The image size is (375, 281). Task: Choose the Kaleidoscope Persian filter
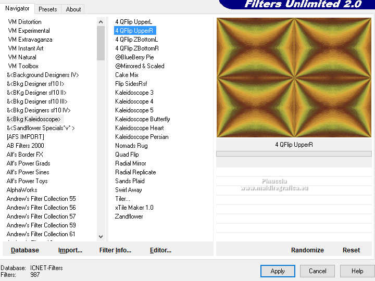click(142, 137)
